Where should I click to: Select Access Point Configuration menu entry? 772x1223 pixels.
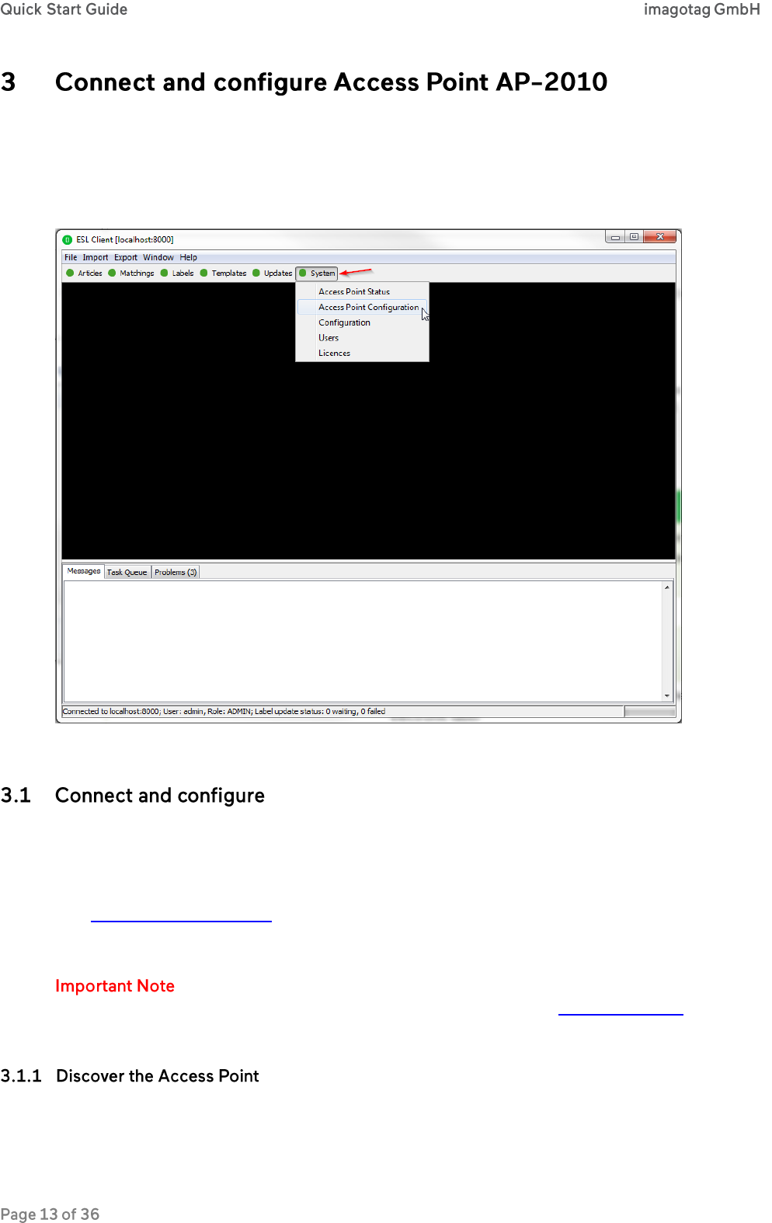coord(362,308)
